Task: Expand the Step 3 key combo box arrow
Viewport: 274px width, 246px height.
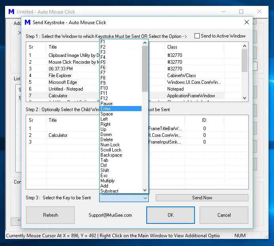Action: (145, 198)
